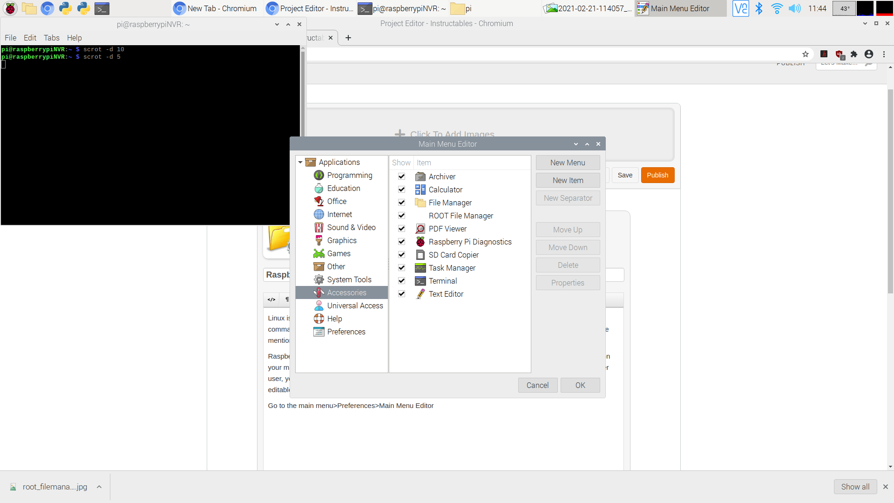
Task: Expand the System Tools category
Action: point(349,279)
